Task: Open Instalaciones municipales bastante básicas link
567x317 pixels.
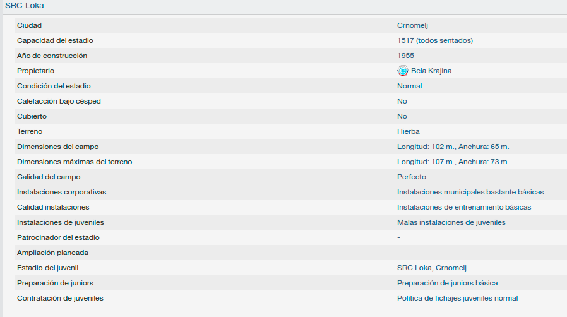Action: point(470,193)
